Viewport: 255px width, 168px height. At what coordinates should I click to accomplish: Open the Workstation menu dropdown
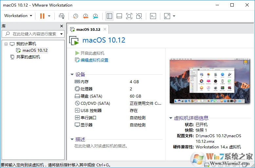(x=18, y=16)
